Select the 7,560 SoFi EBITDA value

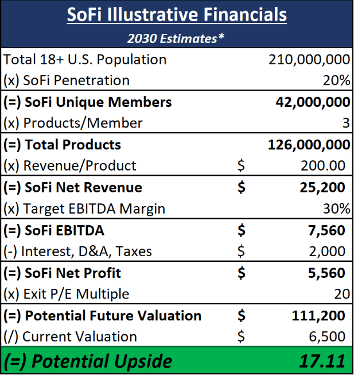point(328,230)
